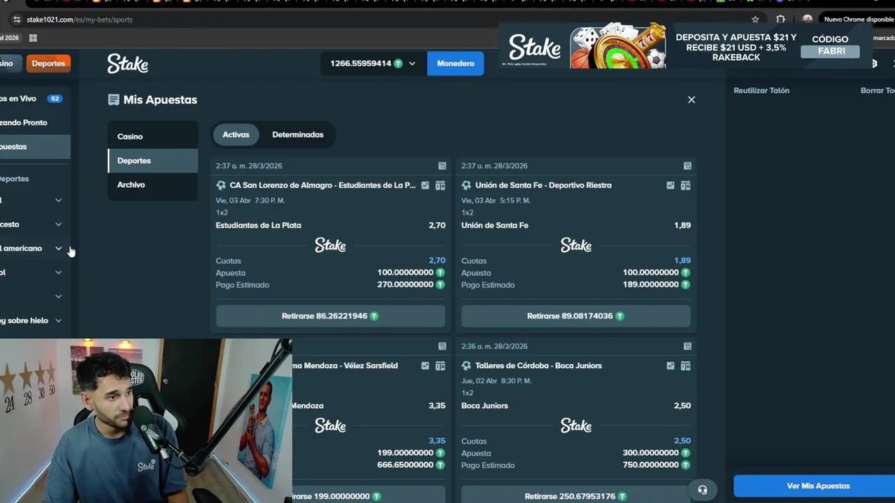Click soccer ball icon on Talleres de Córdoba card
The width and height of the screenshot is (895, 503).
click(466, 366)
